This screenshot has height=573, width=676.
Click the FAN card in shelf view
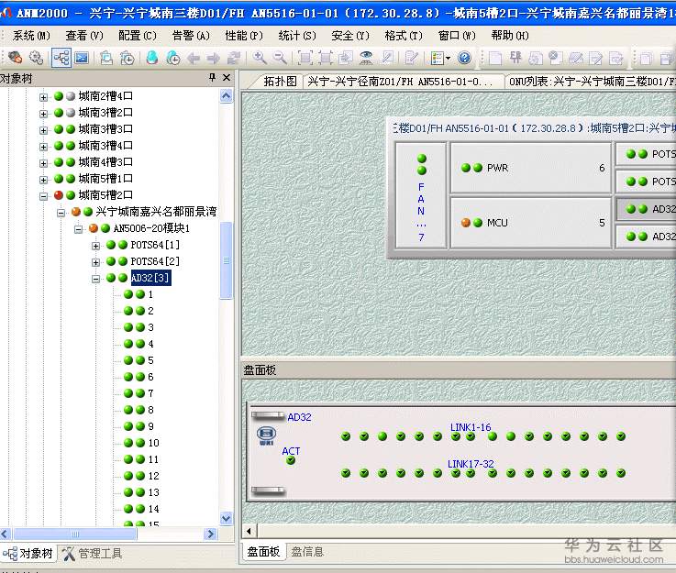click(421, 196)
